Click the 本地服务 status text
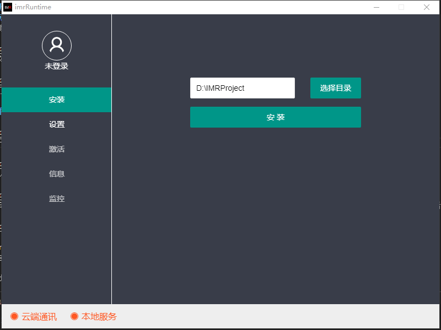The height and width of the screenshot is (330, 441). tap(99, 317)
